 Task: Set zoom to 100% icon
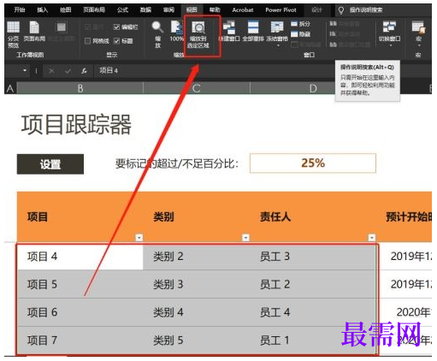(177, 27)
